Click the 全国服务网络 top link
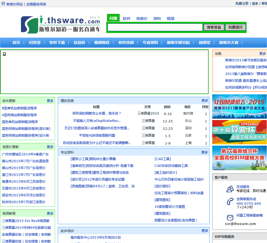The height and width of the screenshot is (243, 267). [x=36, y=4]
